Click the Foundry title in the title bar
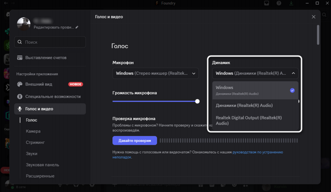Image resolution: width=331 pixels, height=192 pixels. coord(168,3)
